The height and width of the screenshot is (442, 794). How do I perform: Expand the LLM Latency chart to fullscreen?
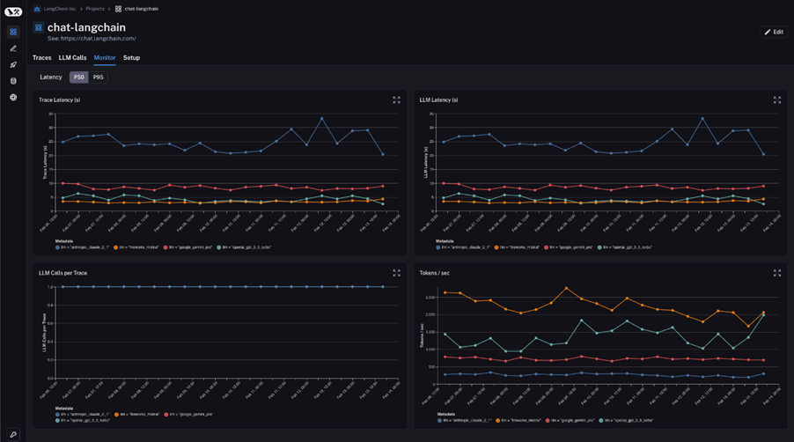tap(776, 100)
